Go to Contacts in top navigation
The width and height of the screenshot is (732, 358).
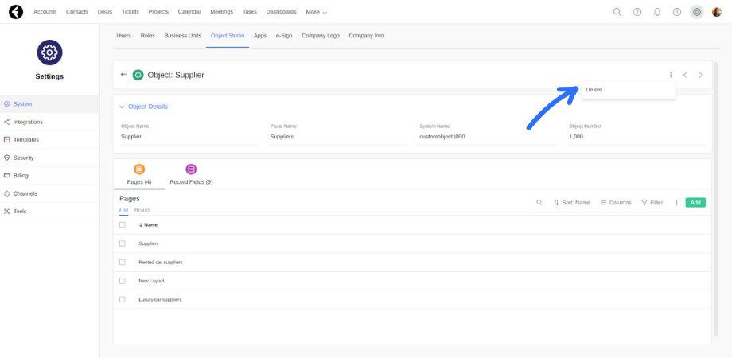77,12
